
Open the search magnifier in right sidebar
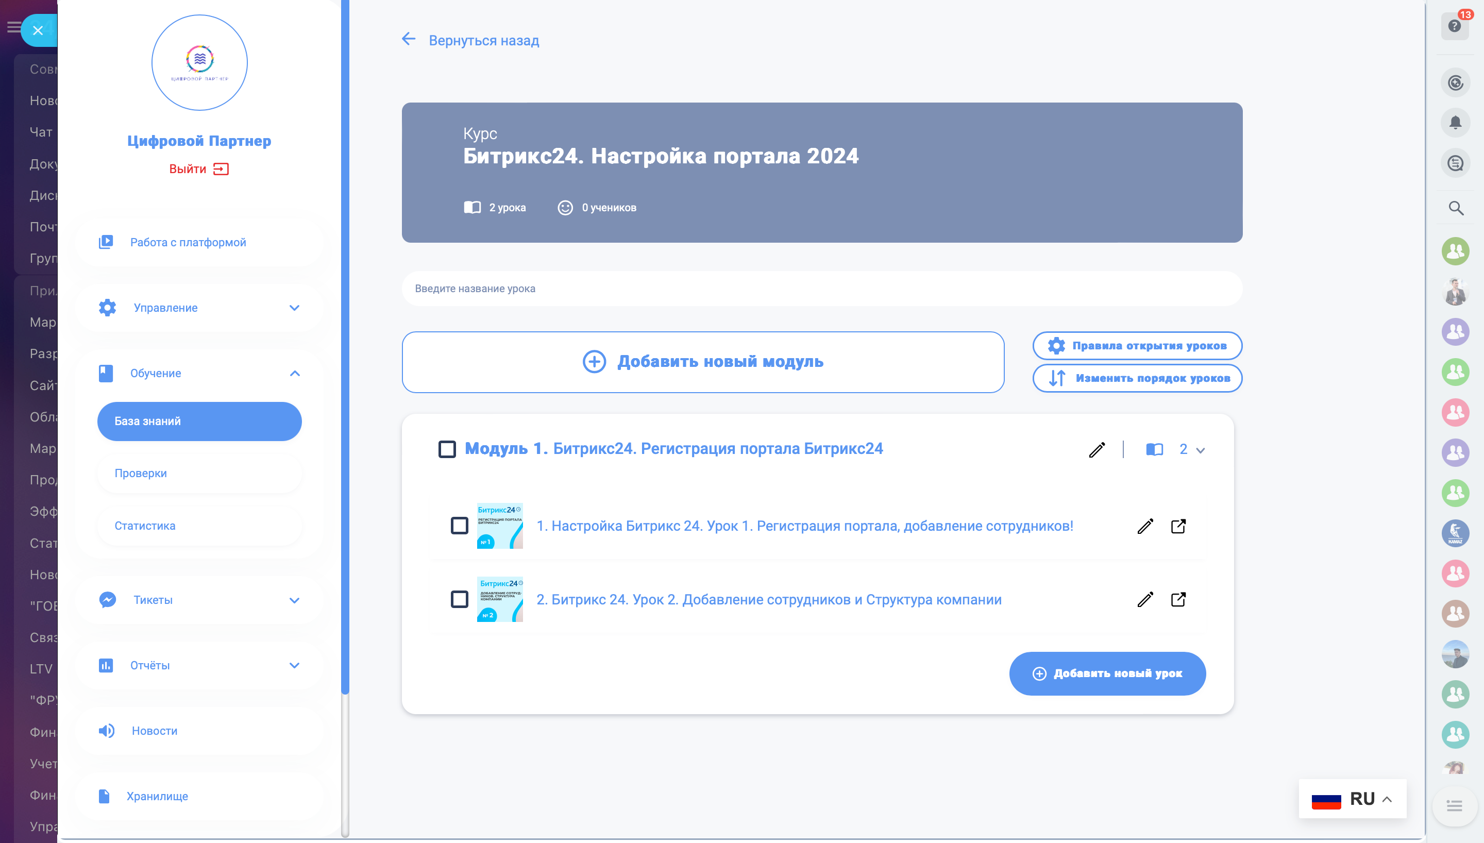click(1455, 208)
